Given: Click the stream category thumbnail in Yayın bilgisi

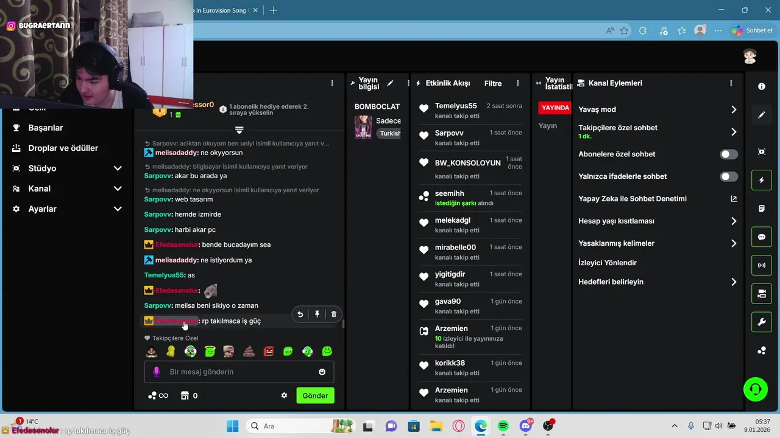Looking at the screenshot, I should (363, 127).
